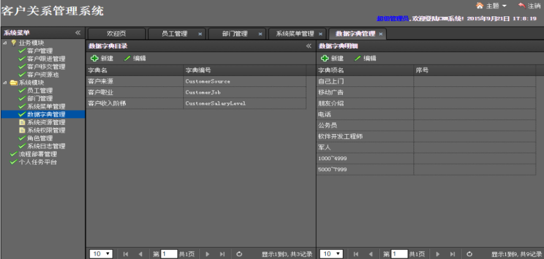This screenshot has width=544, height=259.
Task: Open 客户移交管理 in the menu tree
Action: [x=46, y=66]
